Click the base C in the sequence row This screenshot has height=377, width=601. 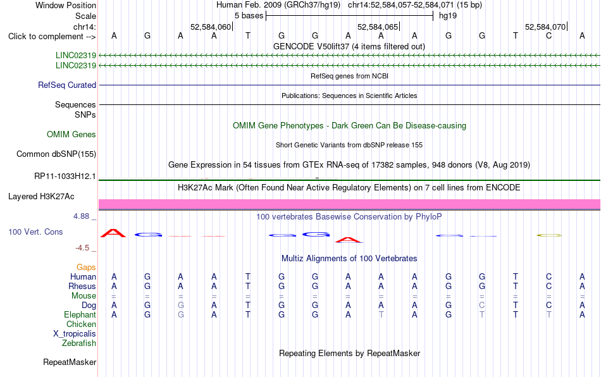coord(549,36)
